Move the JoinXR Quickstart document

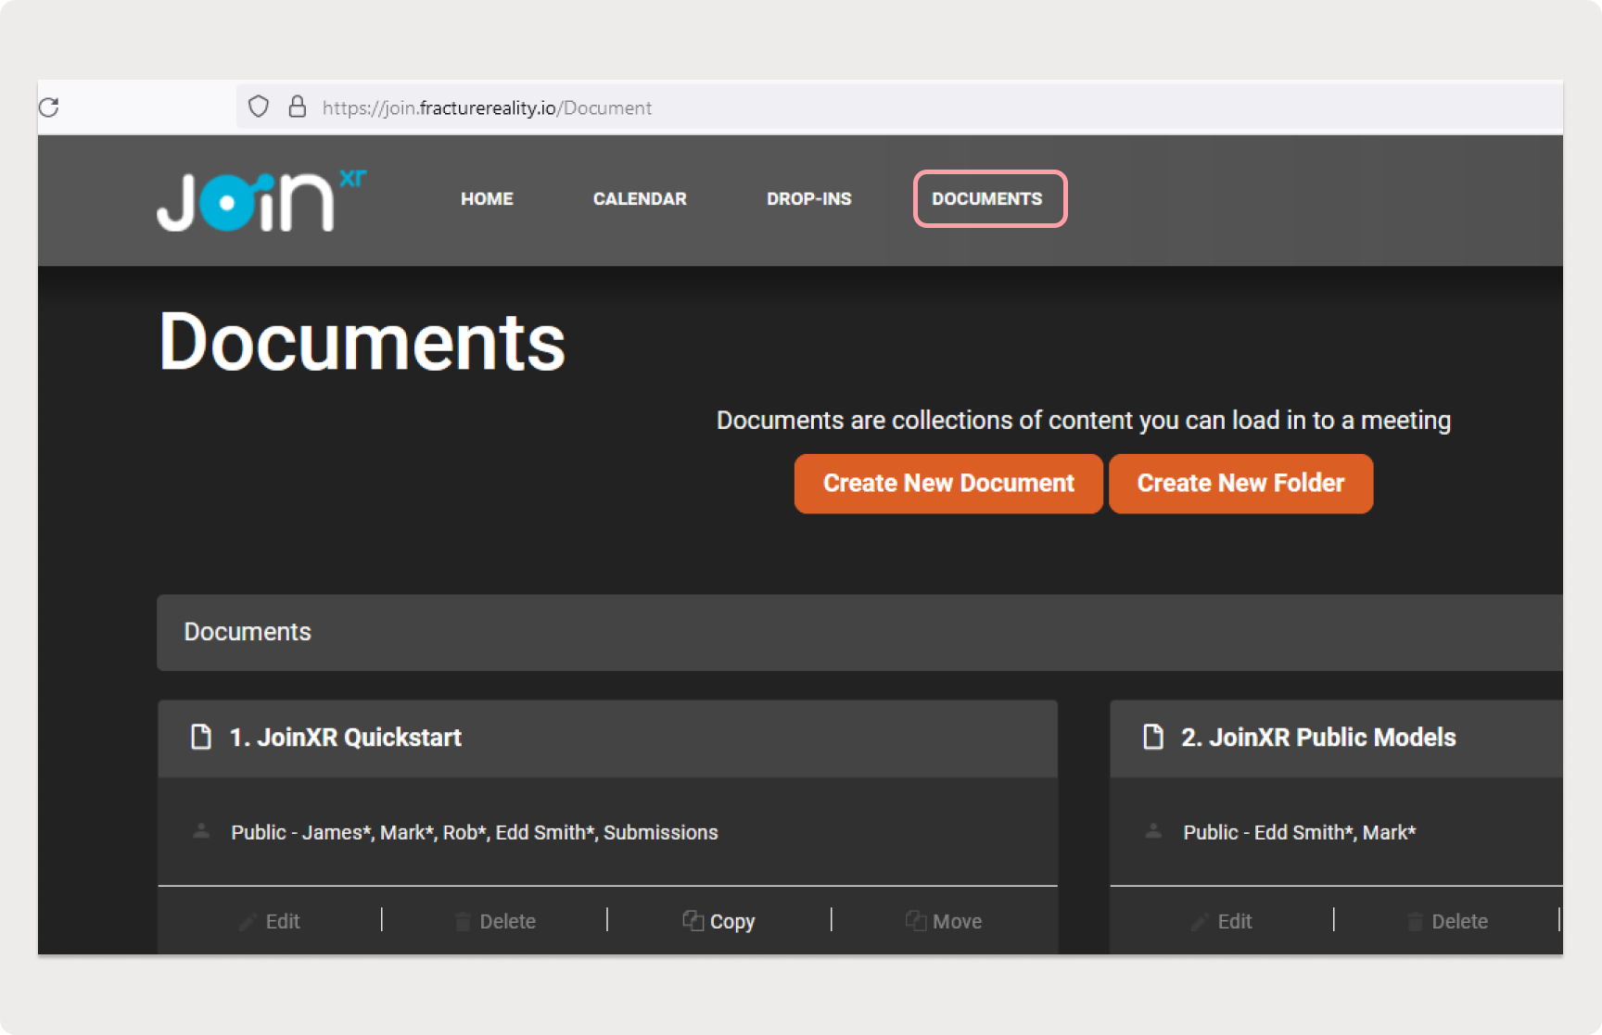(x=944, y=921)
